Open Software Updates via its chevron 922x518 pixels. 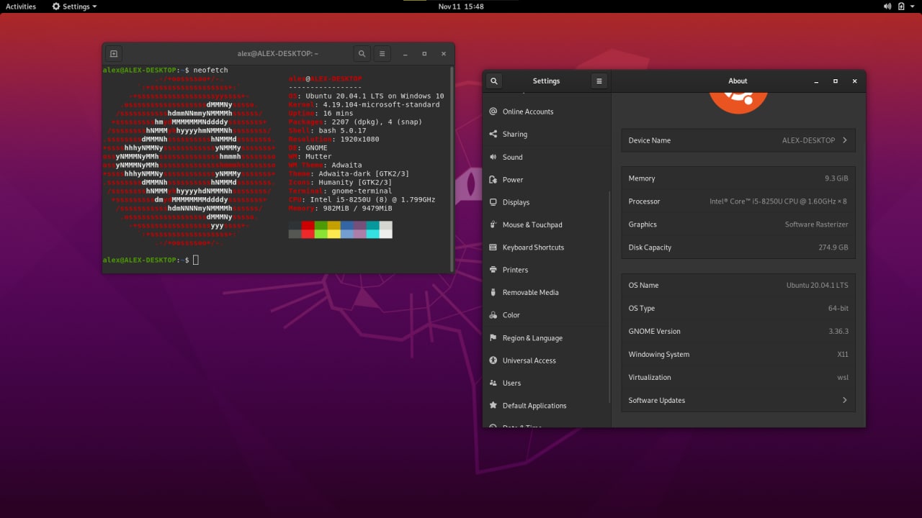[844, 400]
